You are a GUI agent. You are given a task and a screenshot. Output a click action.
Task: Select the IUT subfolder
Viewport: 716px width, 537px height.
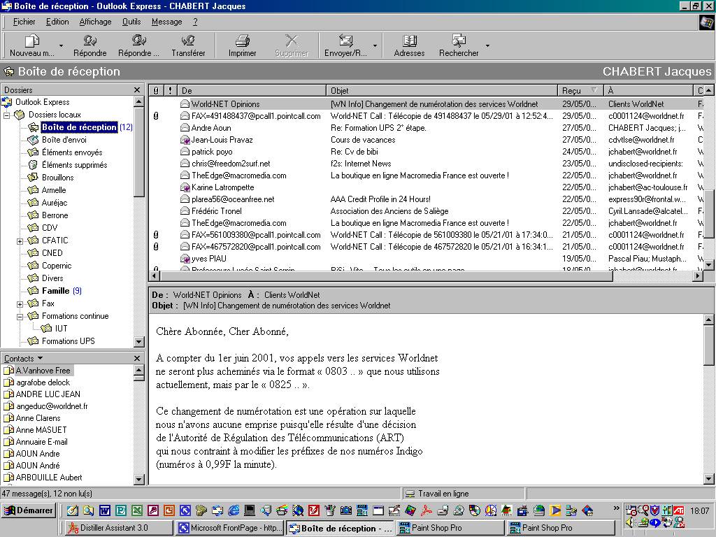[x=61, y=329]
